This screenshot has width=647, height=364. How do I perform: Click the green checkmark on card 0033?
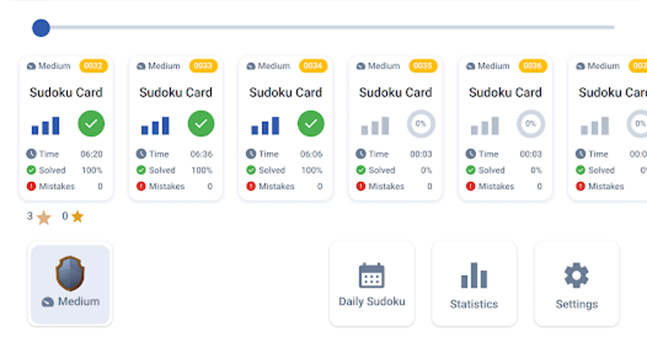201,124
